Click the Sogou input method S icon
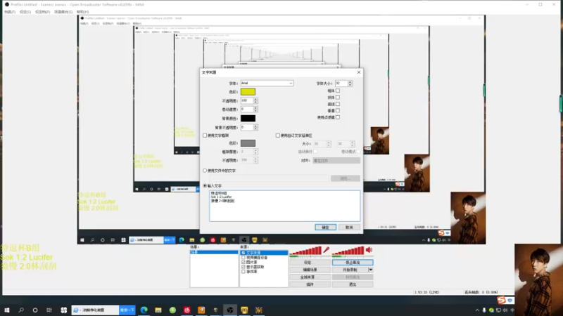563x316 pixels. 502,300
